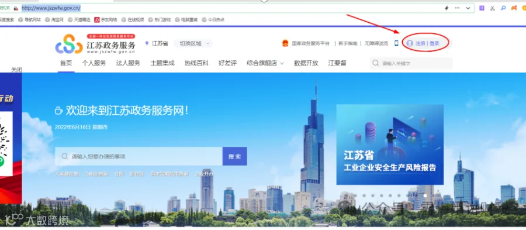Open the last nav tab after 数据开放
This screenshot has width=526, height=230.
337,63
